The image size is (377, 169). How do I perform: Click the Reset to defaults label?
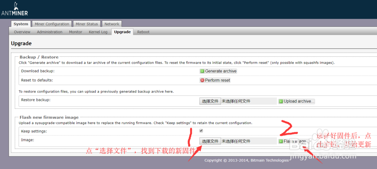[x=37, y=80]
